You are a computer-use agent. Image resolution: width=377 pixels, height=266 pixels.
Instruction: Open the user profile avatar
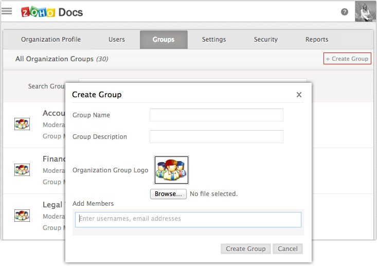pyautogui.click(x=366, y=11)
